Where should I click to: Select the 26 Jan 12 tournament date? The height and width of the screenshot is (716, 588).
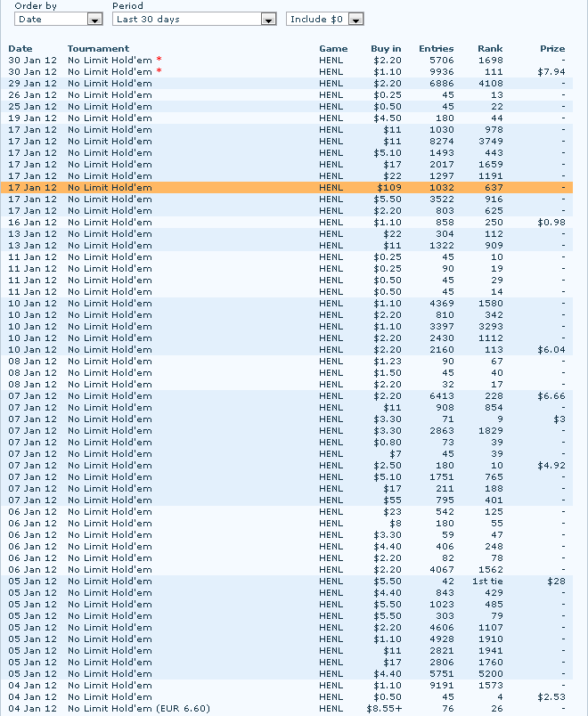pyautogui.click(x=32, y=95)
